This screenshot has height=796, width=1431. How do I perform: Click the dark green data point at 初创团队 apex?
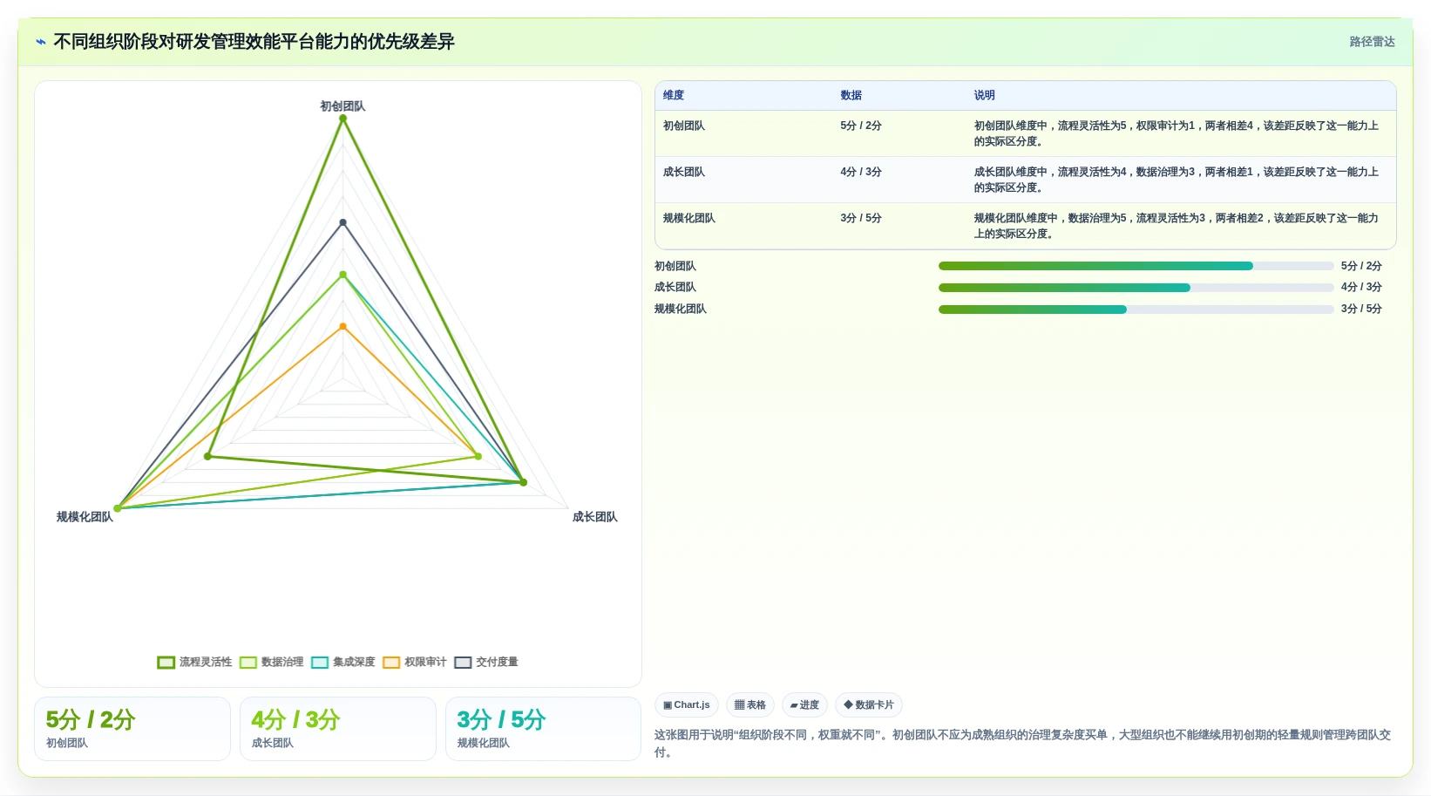click(343, 119)
